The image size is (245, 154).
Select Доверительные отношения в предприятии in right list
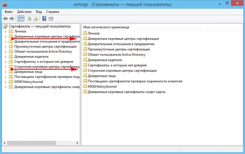[x=121, y=44]
